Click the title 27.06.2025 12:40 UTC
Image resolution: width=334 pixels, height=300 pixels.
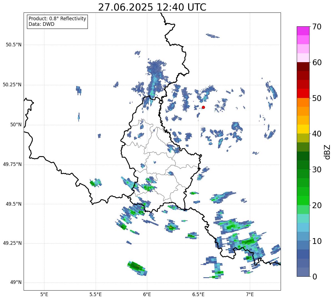click(152, 7)
